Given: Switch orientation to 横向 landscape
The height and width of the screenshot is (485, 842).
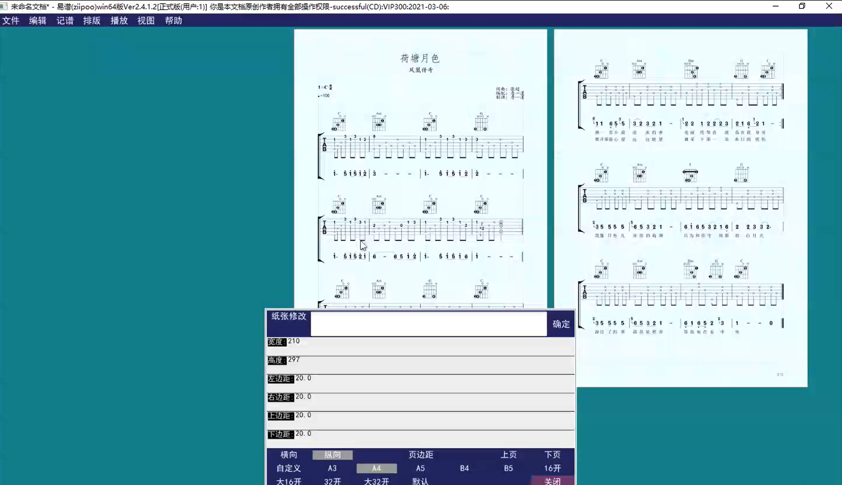Looking at the screenshot, I should coord(289,455).
